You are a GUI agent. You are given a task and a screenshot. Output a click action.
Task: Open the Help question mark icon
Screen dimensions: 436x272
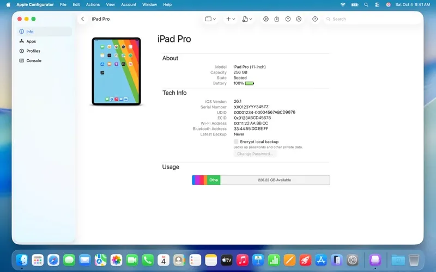[315, 19]
